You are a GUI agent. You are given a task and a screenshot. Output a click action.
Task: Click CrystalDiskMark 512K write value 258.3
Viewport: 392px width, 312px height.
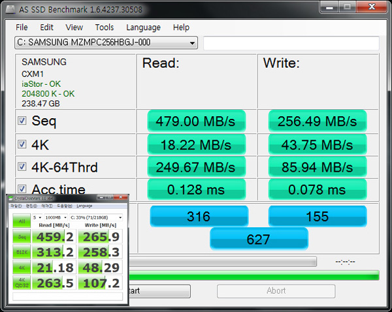click(x=100, y=252)
